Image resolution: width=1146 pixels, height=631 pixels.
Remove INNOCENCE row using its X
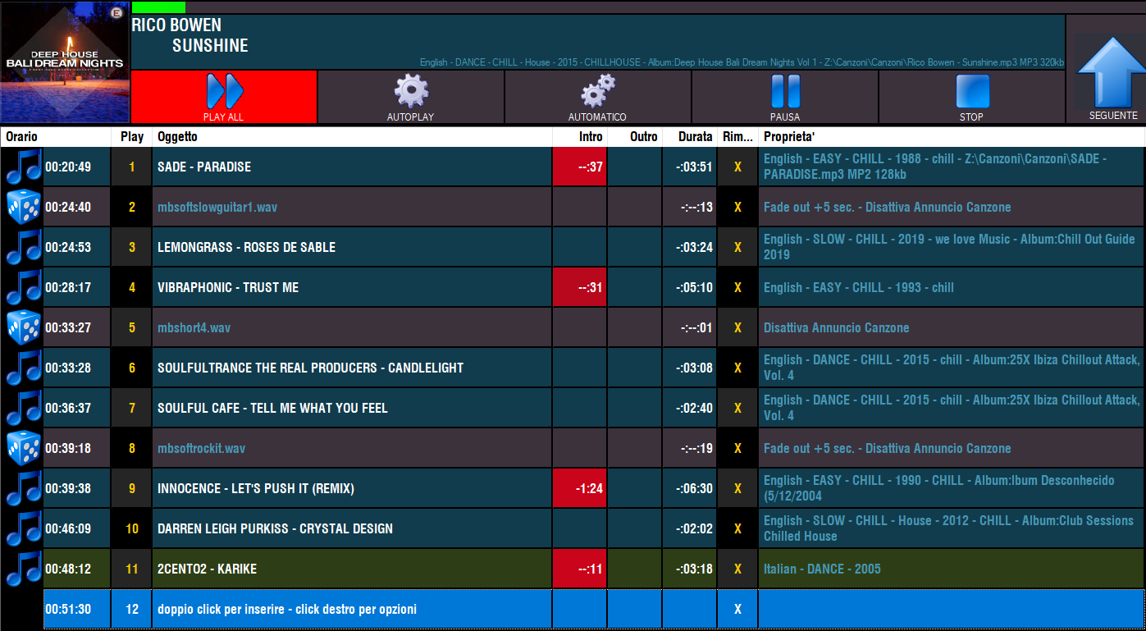click(737, 488)
